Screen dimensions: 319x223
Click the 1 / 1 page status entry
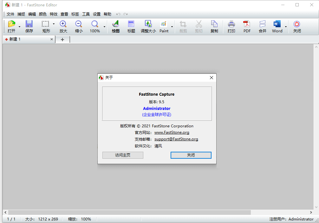pos(11,219)
